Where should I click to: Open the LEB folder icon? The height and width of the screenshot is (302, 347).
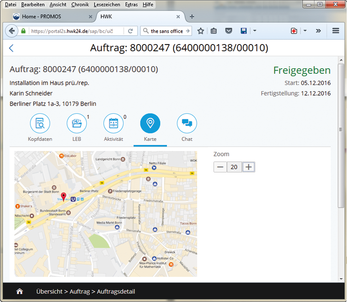pos(77,124)
